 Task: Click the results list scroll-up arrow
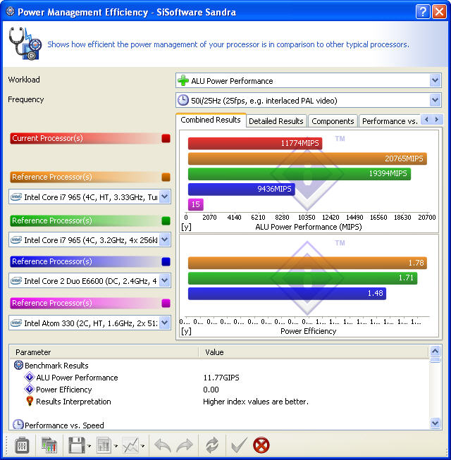[x=435, y=351]
